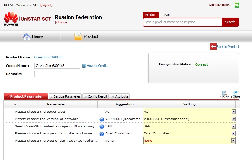Select 'type of each Dual-Controller' row text
This screenshot has width=252, height=160.
click(56, 140)
